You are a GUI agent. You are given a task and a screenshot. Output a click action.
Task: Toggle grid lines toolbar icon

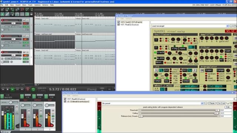22,14
